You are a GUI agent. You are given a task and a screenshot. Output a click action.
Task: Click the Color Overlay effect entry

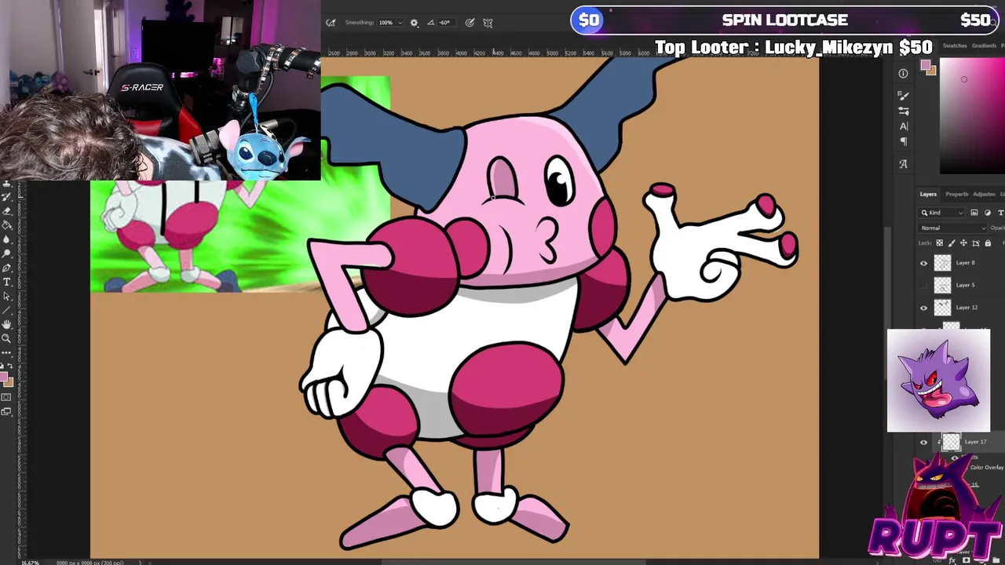pyautogui.click(x=987, y=468)
